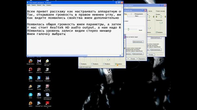Place cursor after 'Жмем галочку выбрать'
The width and height of the screenshot is (197, 110).
click(x=66, y=34)
